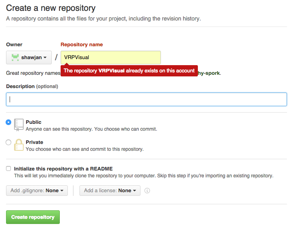Expand the Add a license dropdown
293x228 pixels.
pos(110,191)
